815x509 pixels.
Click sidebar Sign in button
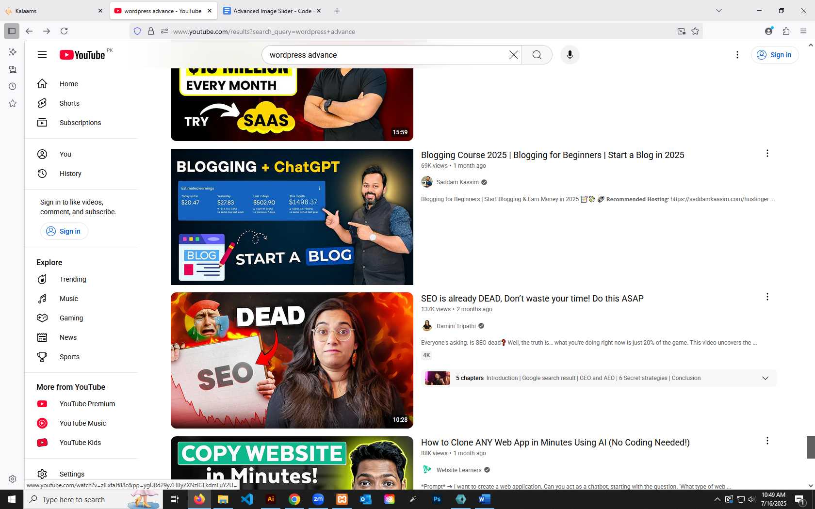[64, 231]
